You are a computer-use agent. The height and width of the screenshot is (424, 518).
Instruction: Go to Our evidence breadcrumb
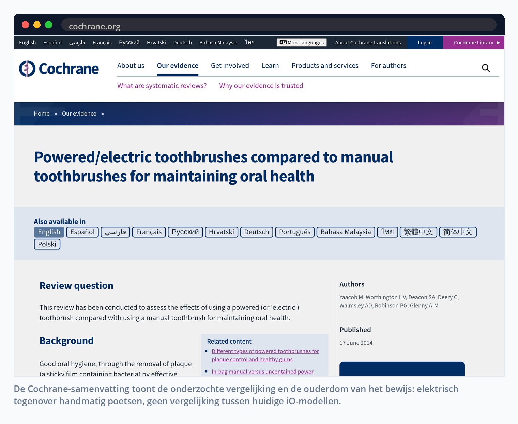(79, 113)
